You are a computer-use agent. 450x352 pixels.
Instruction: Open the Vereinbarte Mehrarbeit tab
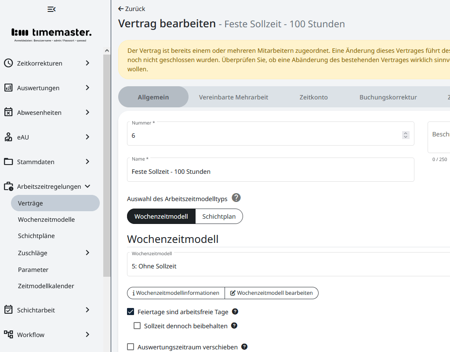234,97
